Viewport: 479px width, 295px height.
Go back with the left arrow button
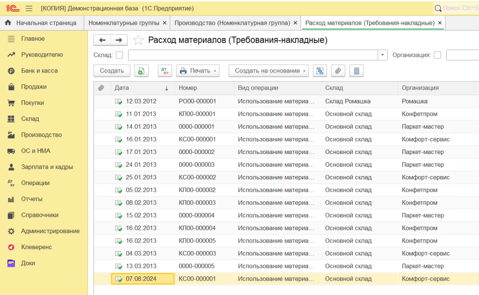pyautogui.click(x=102, y=40)
